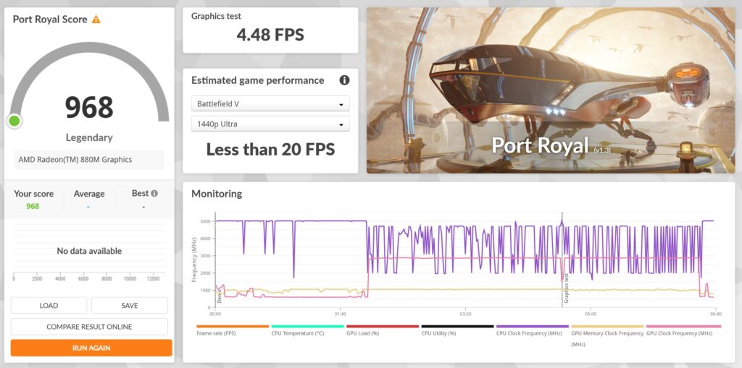Click the SAVE button
This screenshot has height=368, width=742.
(x=130, y=306)
